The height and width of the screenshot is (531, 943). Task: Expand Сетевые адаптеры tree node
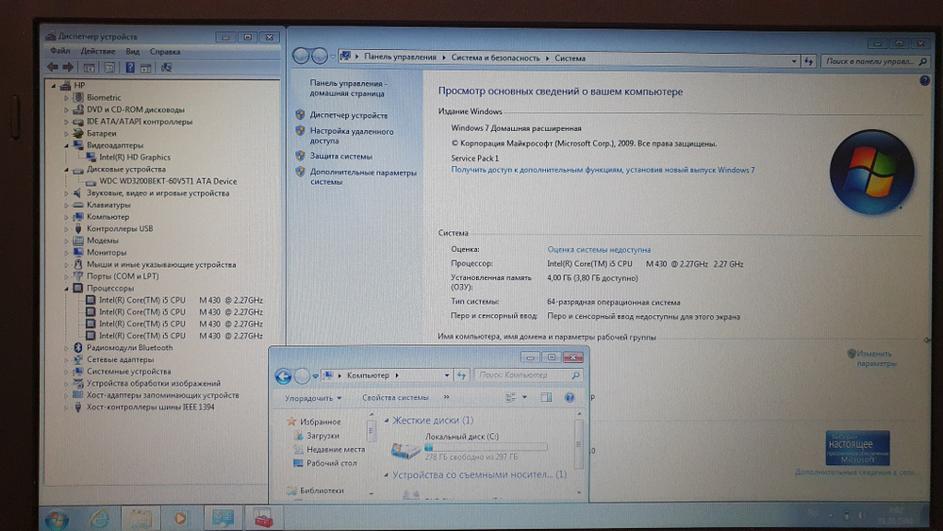coord(66,359)
